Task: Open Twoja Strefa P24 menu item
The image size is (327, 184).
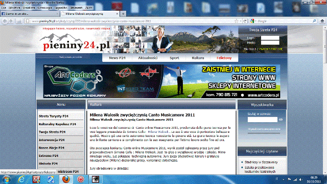Action: (x=52, y=132)
